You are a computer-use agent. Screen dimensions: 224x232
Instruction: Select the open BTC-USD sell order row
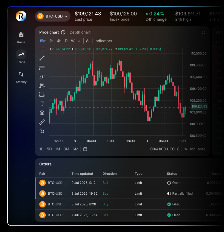coord(119,183)
